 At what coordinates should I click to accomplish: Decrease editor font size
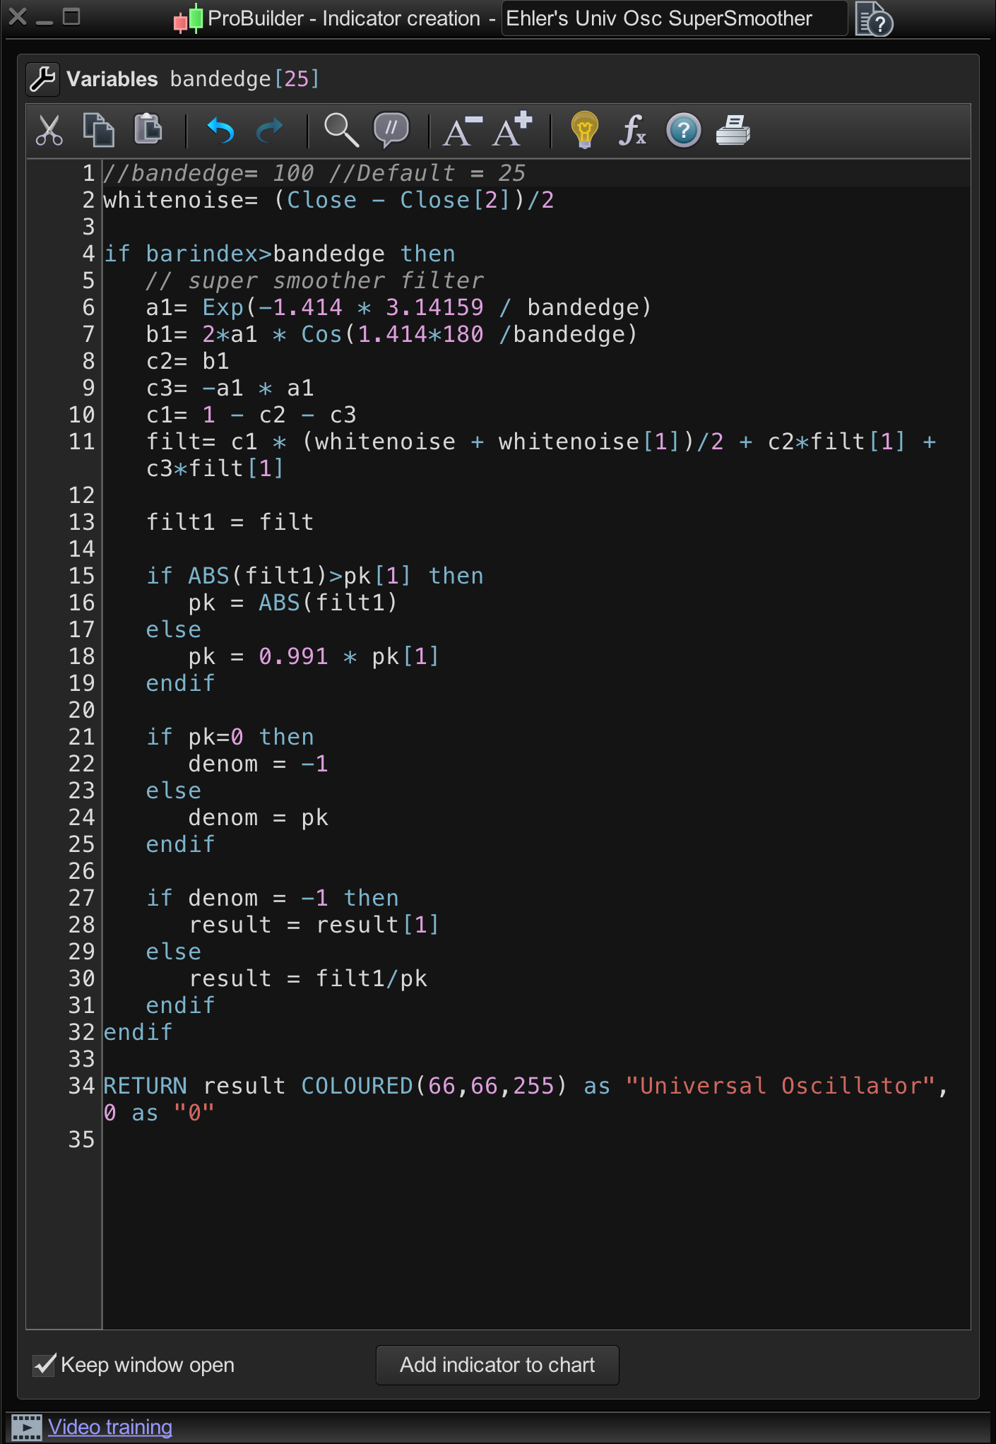(461, 131)
